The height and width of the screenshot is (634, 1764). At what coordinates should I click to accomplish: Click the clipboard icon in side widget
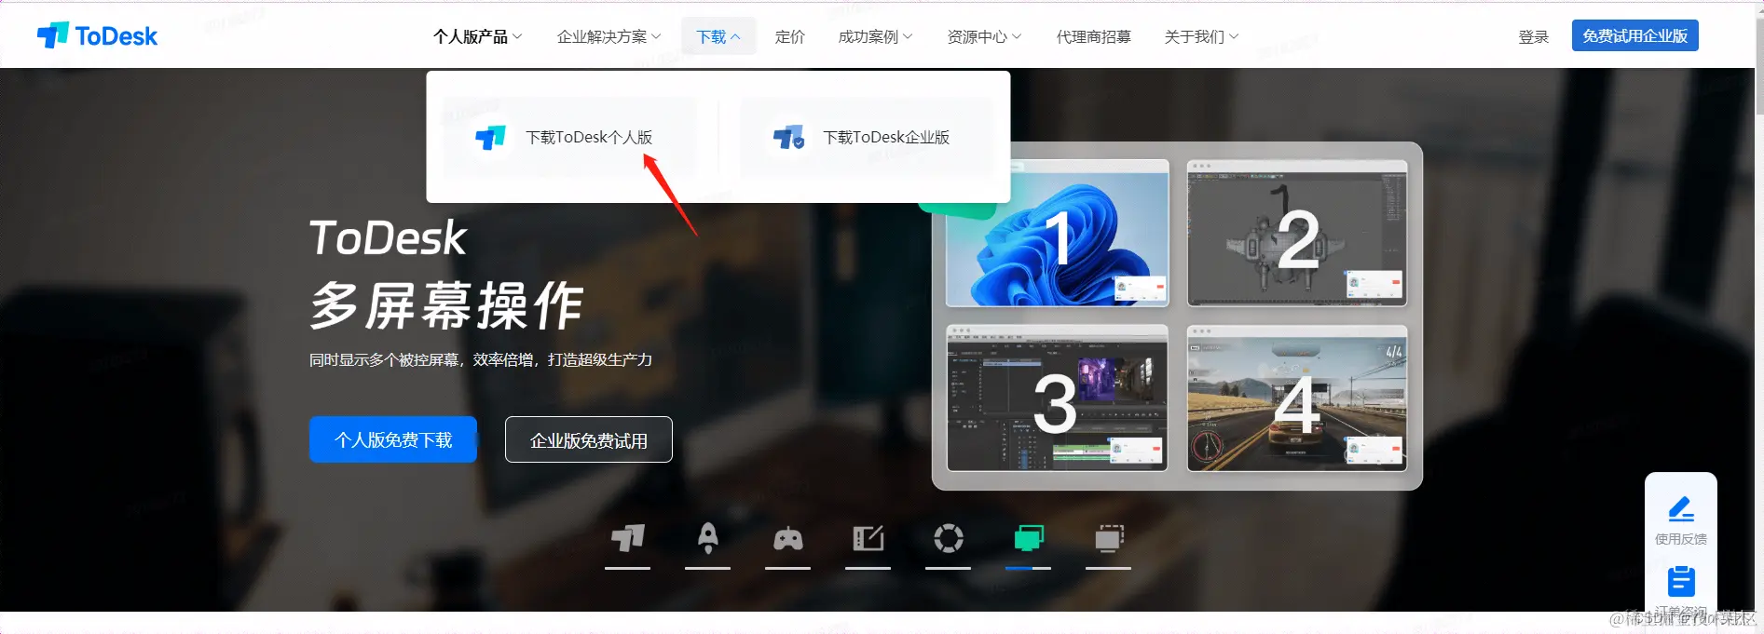[x=1681, y=581]
